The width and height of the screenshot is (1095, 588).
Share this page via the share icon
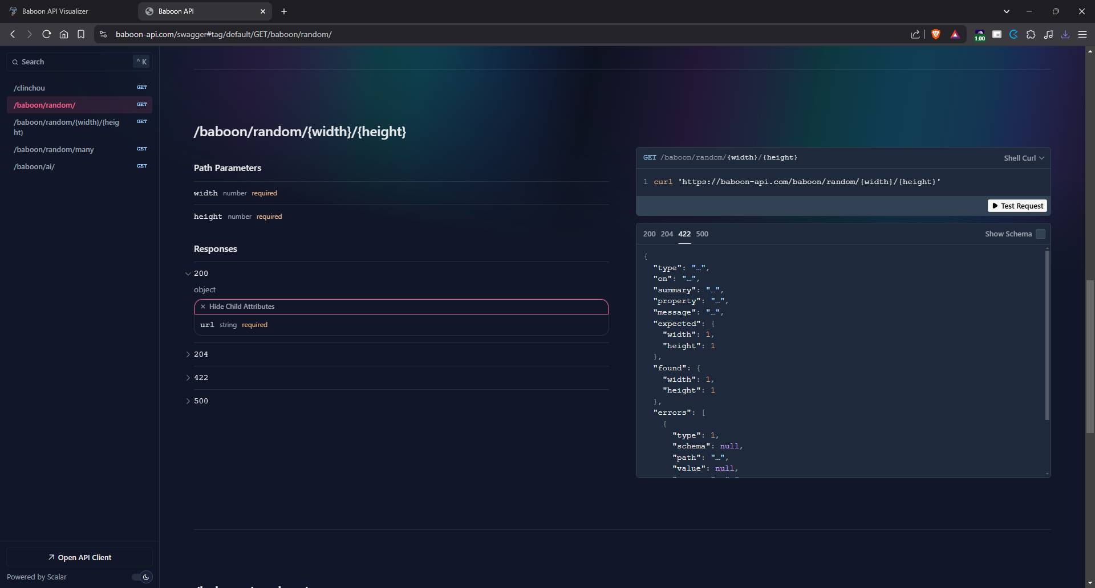[x=915, y=34]
